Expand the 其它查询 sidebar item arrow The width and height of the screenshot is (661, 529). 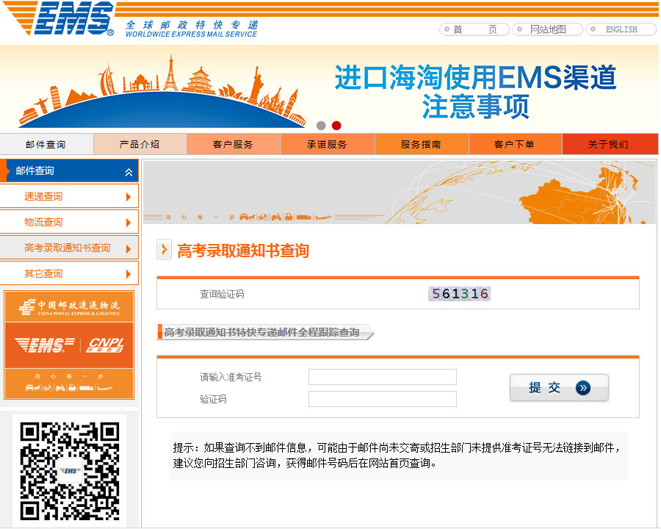(x=131, y=273)
